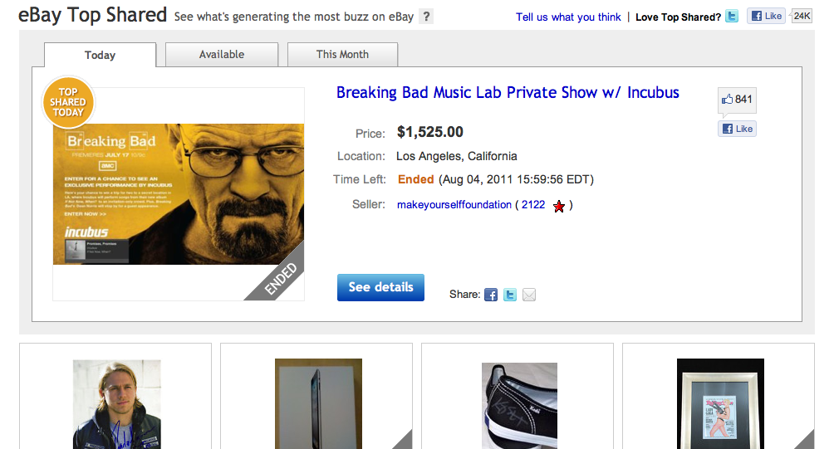Click the Top Shared Today badge
This screenshot has width=834, height=449.
coord(69,102)
